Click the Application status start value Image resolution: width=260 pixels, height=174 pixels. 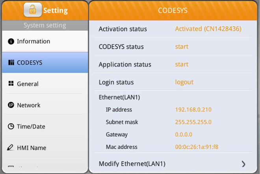(182, 64)
